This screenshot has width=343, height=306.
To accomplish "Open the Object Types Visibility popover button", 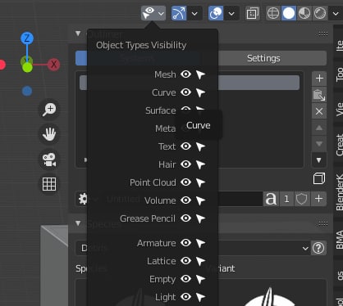I will pos(153,13).
